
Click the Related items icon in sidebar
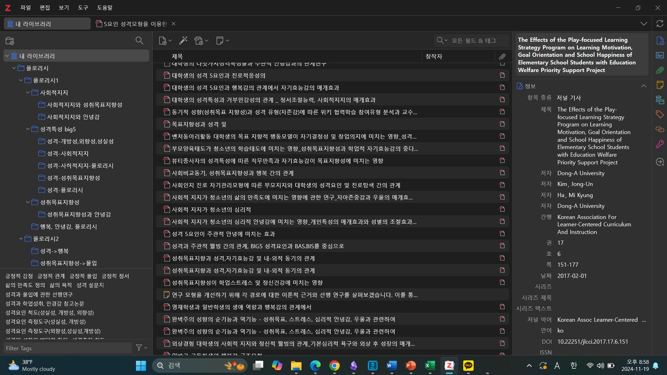(660, 129)
